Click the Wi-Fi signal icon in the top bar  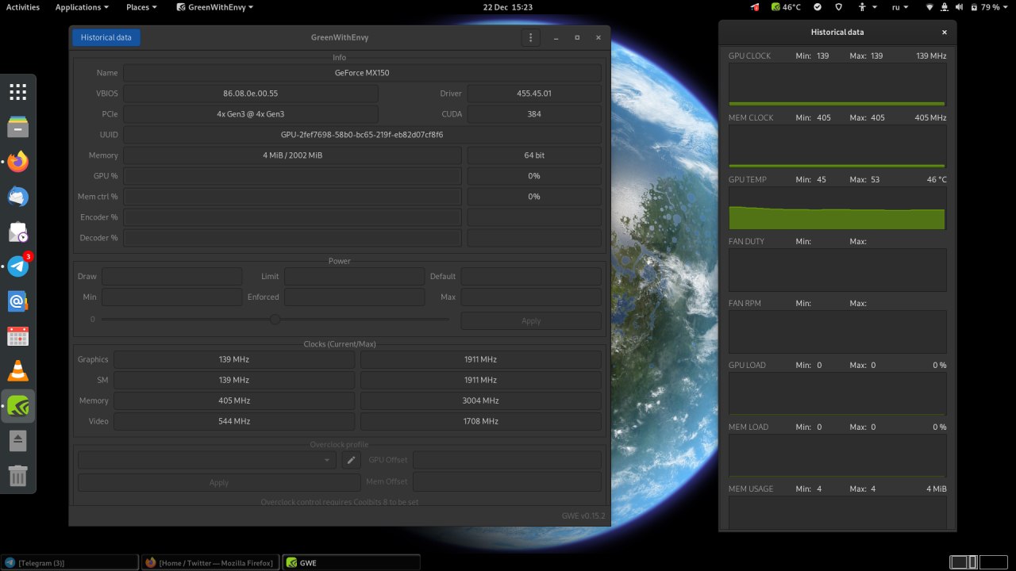[929, 7]
